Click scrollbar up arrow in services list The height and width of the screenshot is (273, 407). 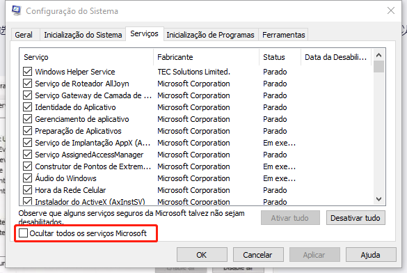point(378,55)
